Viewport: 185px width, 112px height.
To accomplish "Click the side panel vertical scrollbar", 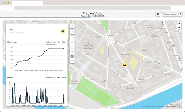I will 68,71.
